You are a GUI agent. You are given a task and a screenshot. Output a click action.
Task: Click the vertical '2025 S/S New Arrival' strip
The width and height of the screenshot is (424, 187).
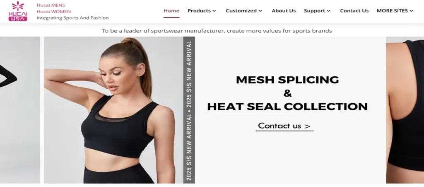pos(189,110)
